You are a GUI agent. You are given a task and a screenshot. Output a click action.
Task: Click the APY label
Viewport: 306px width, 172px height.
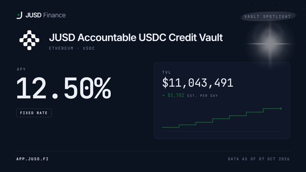[21, 69]
